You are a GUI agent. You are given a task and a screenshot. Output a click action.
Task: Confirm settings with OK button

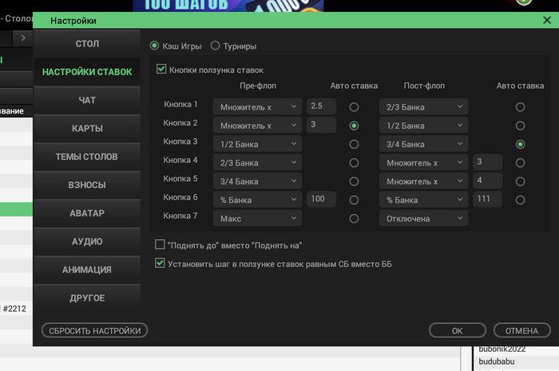point(458,331)
